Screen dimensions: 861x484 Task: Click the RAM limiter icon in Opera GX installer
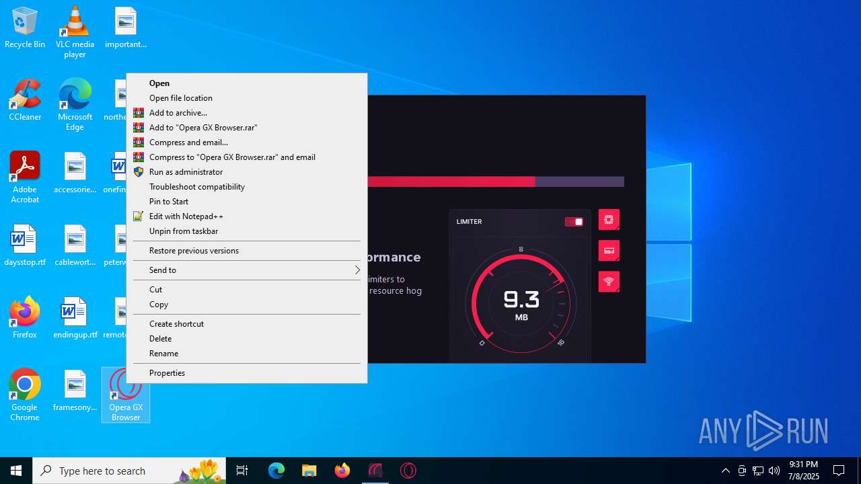click(609, 251)
